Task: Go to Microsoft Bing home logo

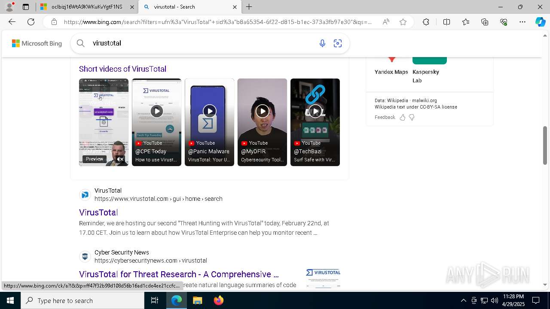Action: coord(37,43)
